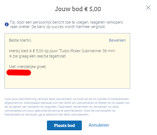Click the word 'e-mailadressen' in the disclaimer
Viewport: 157px width, 135px height.
click(118, 99)
